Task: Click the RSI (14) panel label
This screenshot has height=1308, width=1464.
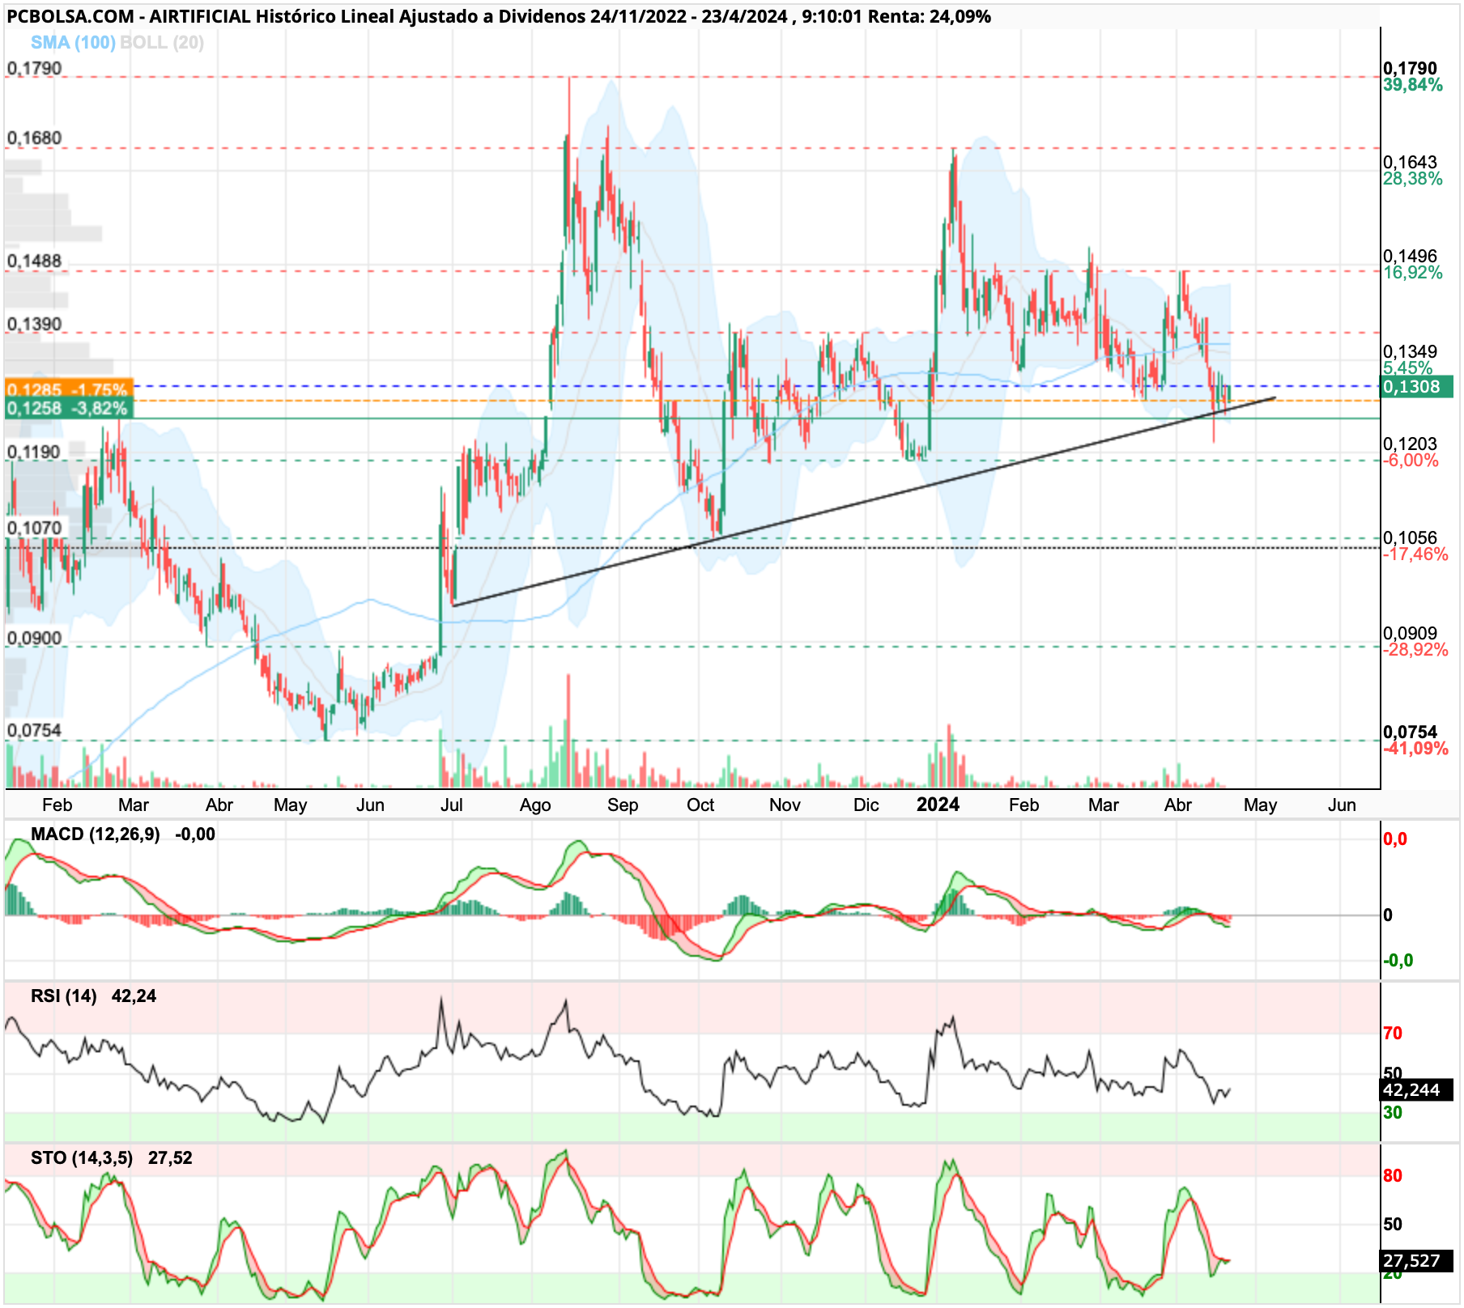Action: pos(63,996)
